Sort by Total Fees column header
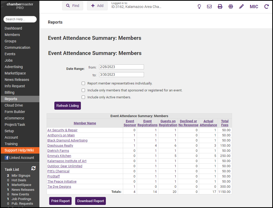Screen dimensions: 273x208 225,123
